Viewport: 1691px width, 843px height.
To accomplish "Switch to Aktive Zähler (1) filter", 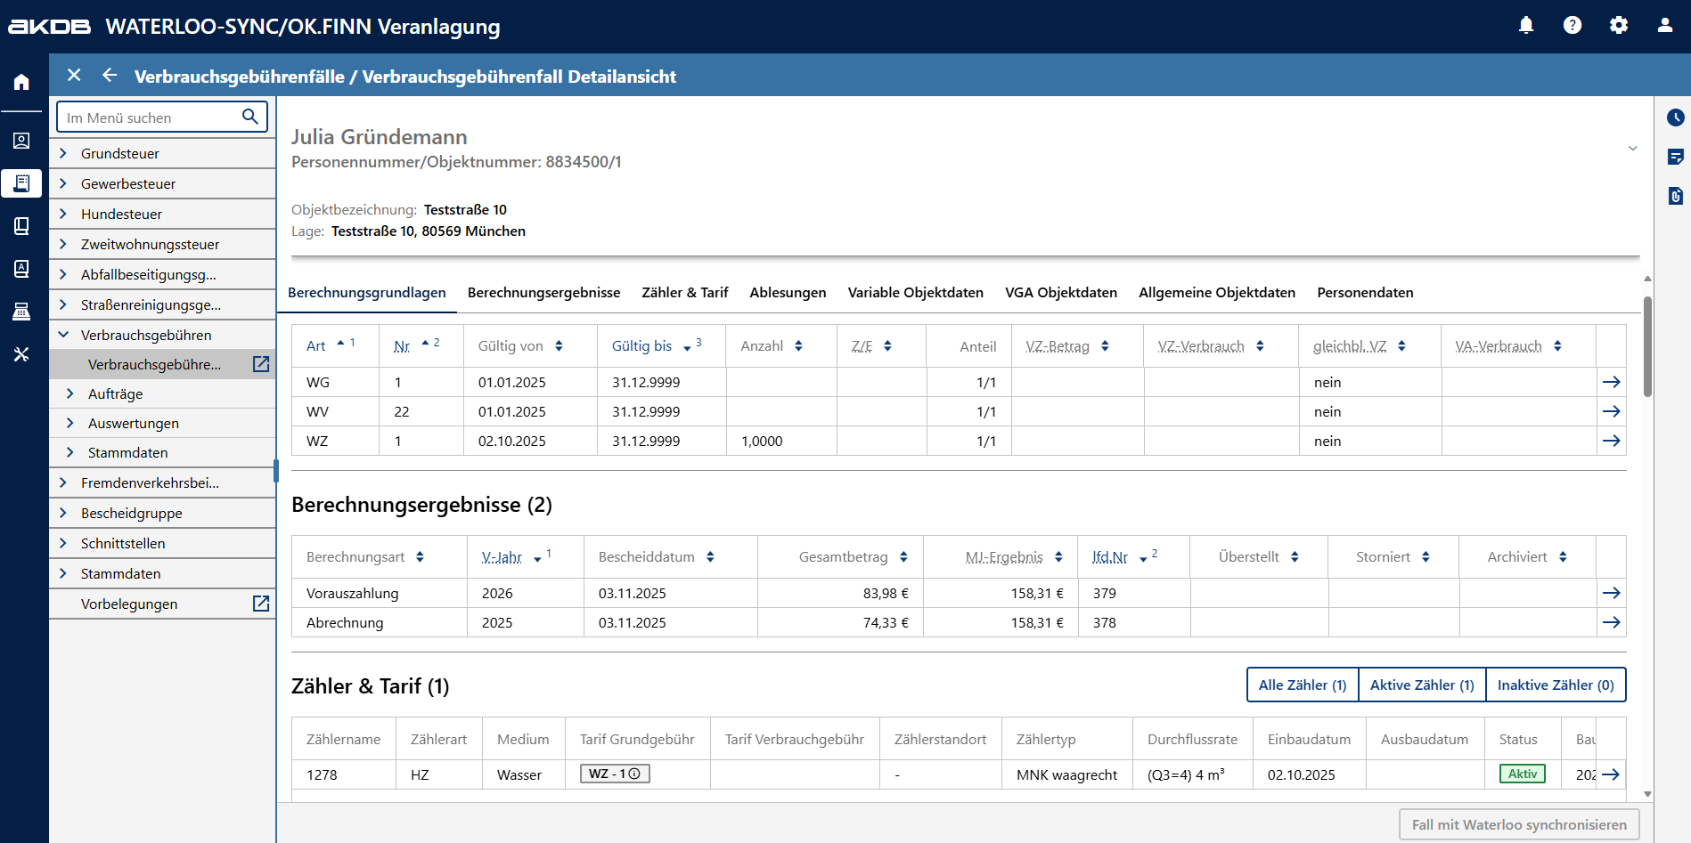I will click(1421, 685).
